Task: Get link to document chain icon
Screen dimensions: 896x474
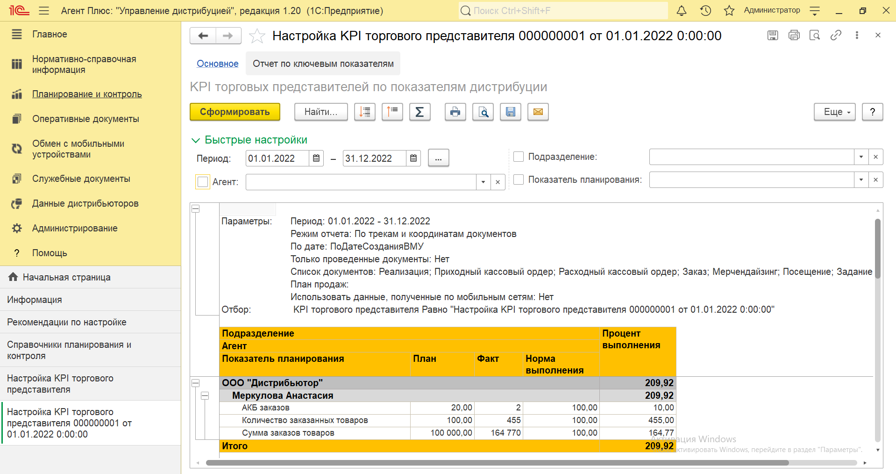Action: (x=836, y=35)
